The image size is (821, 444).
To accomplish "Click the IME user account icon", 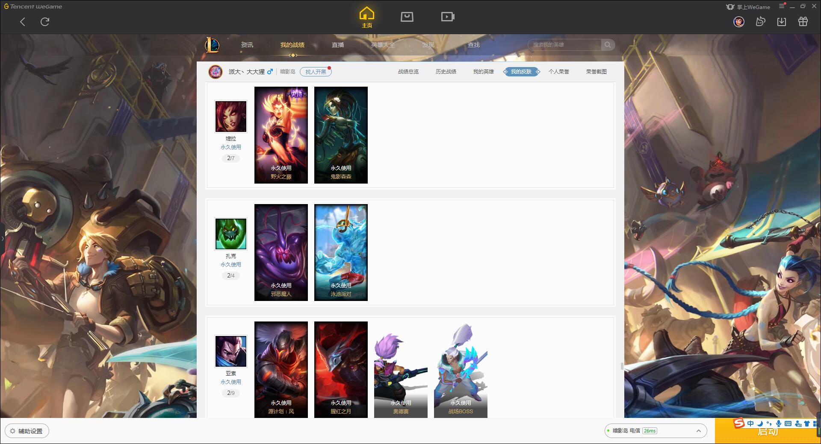I will click(x=798, y=424).
